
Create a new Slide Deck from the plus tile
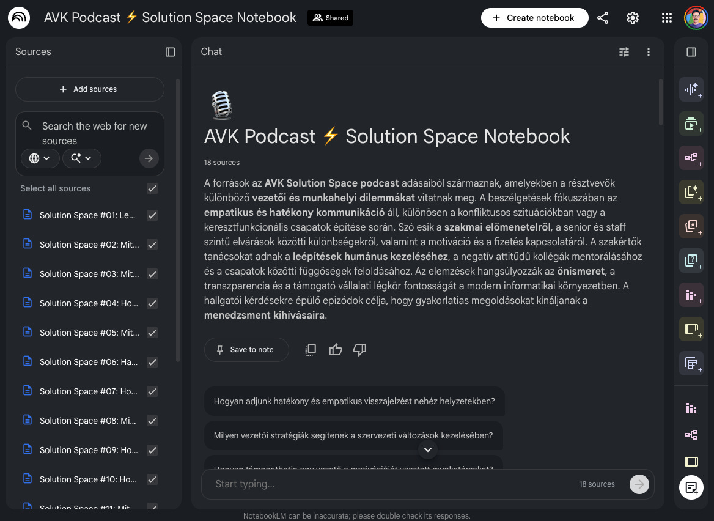(691, 329)
